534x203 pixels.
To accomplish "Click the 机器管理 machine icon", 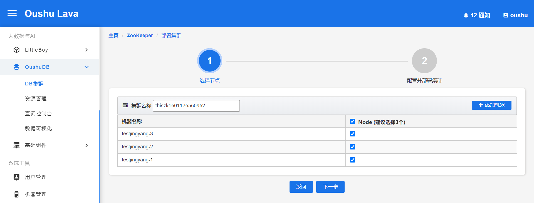I will (17, 194).
